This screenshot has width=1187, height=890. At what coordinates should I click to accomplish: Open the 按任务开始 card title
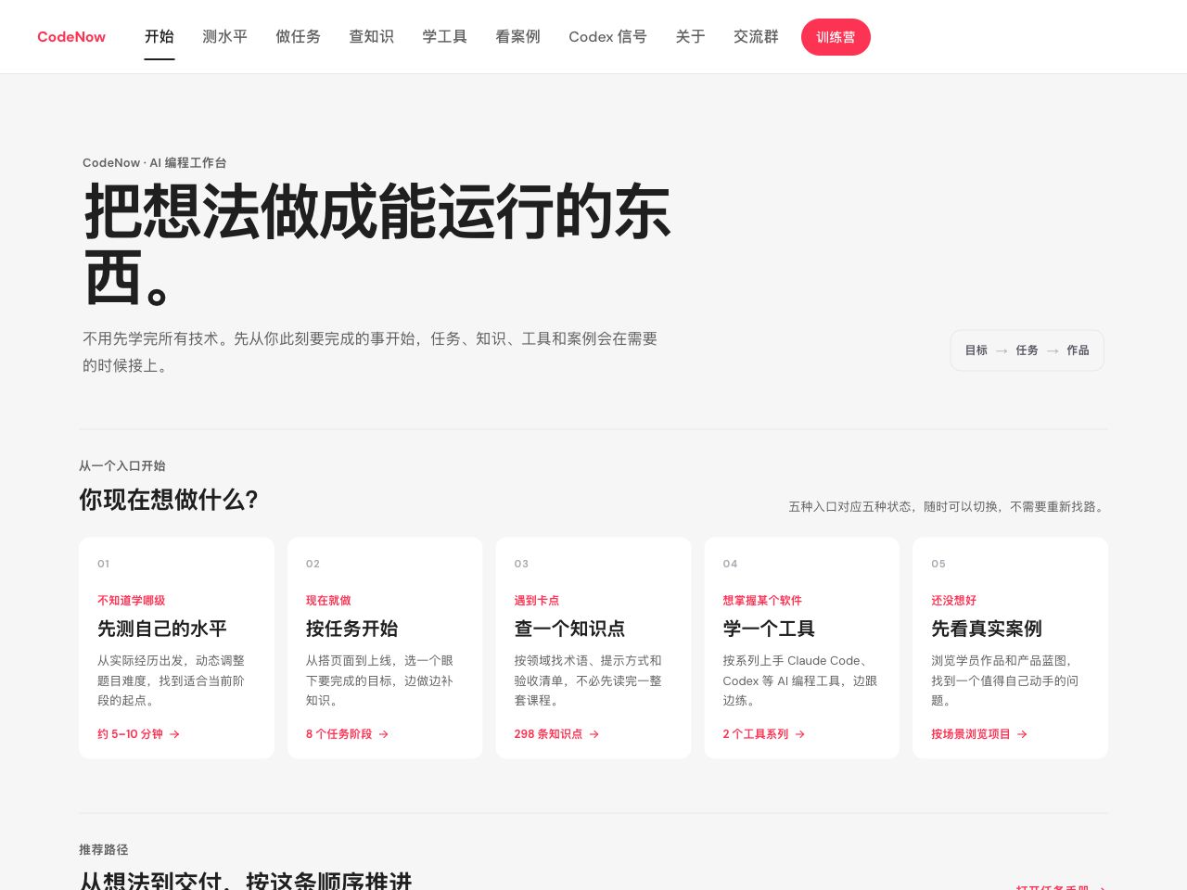point(351,629)
